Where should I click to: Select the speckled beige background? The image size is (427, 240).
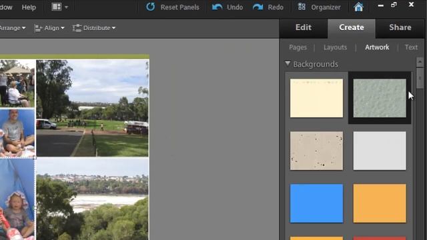click(316, 151)
